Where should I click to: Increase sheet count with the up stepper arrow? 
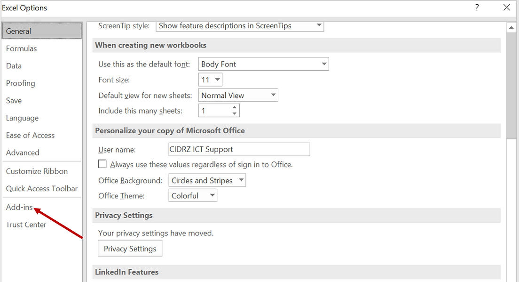234,108
